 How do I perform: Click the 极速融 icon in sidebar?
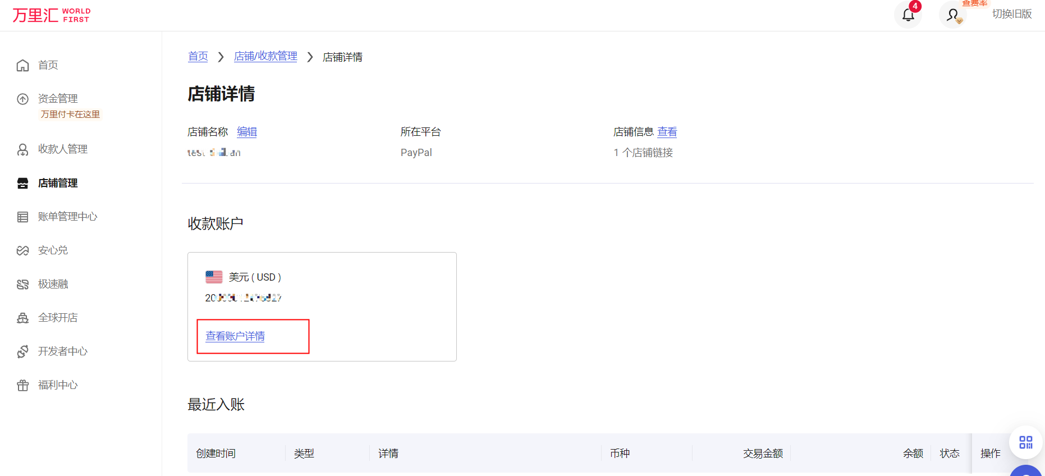tap(22, 284)
